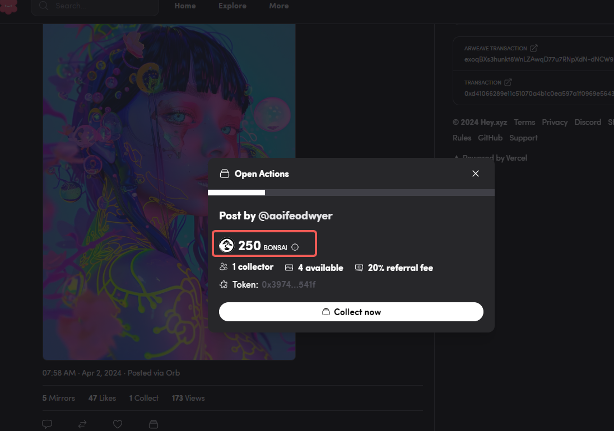
Task: Open the Home navigation tab
Action: 185,6
